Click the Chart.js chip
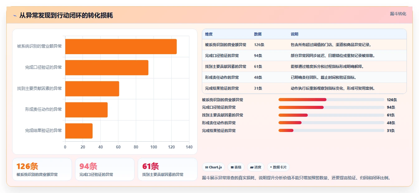The width and height of the screenshot is (419, 193). [214, 167]
